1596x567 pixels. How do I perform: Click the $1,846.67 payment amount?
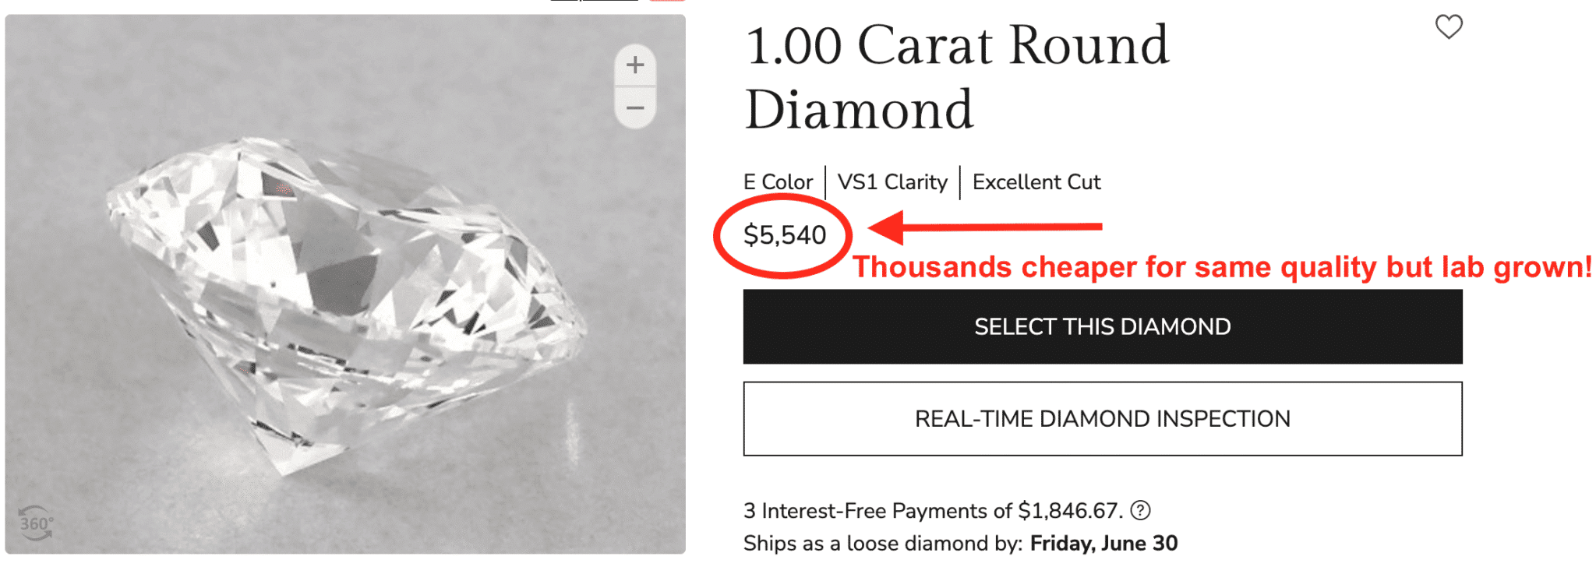(1068, 511)
